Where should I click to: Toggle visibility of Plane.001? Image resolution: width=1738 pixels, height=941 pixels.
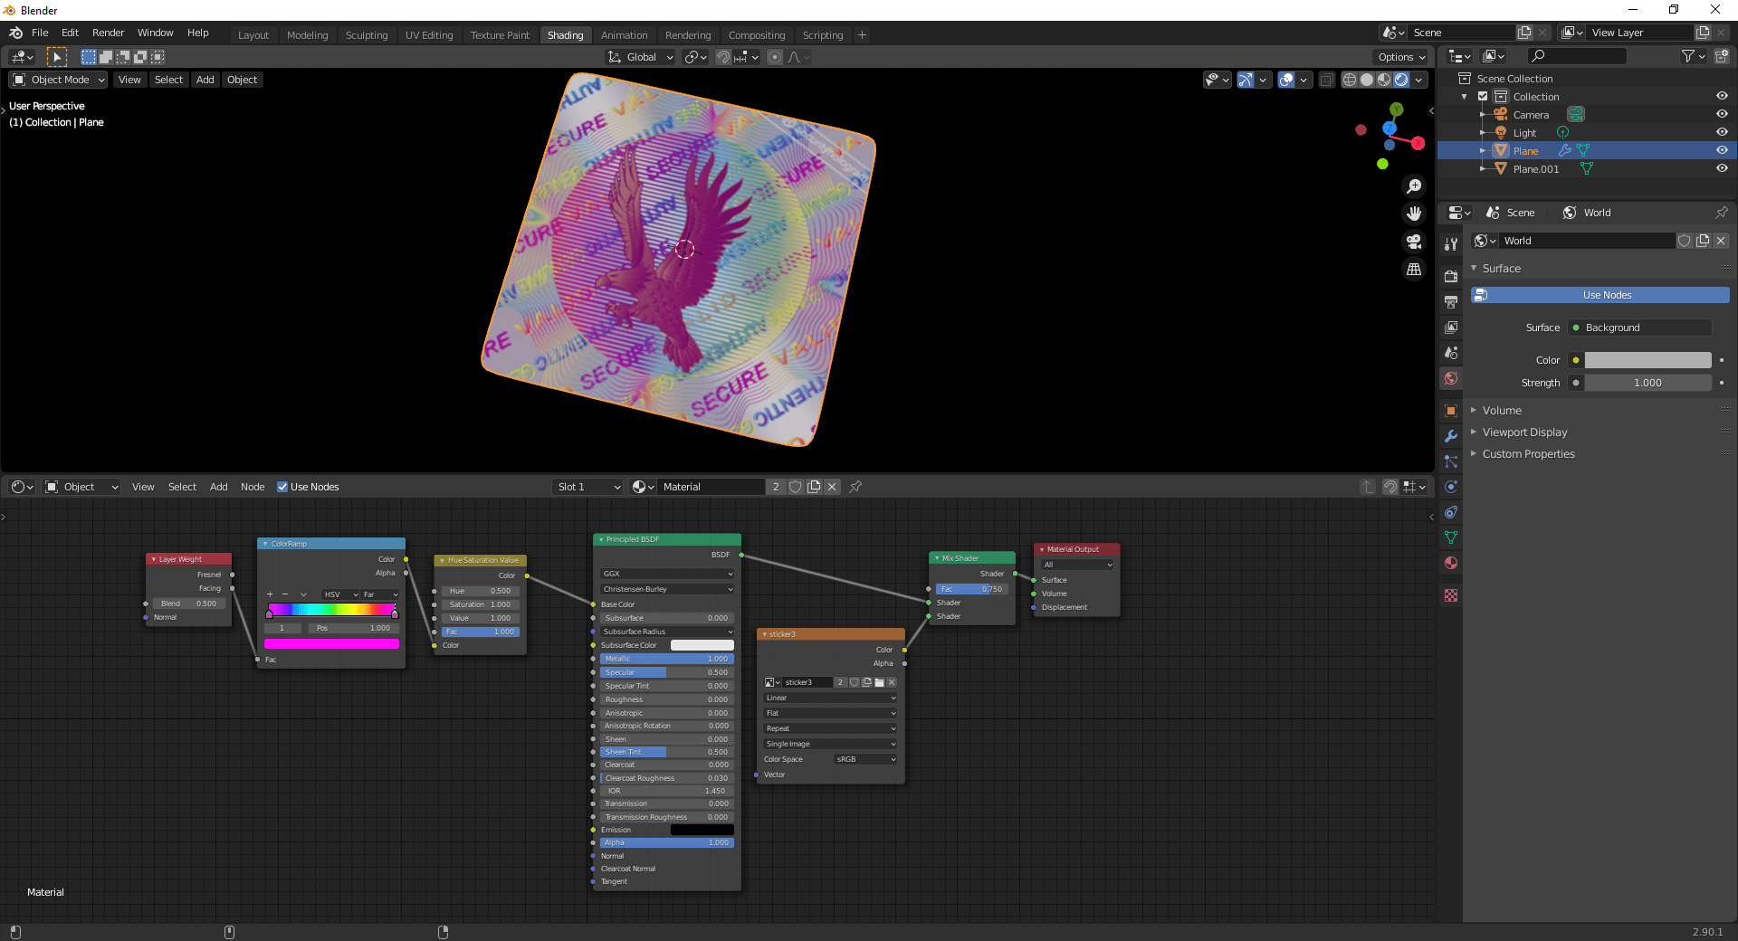coord(1722,168)
